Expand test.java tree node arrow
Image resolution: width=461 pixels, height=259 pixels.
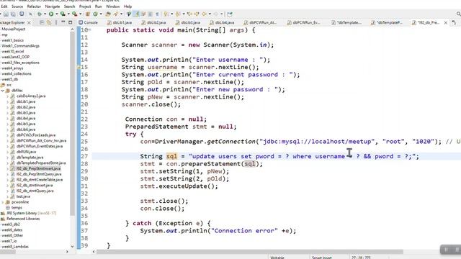click(x=7, y=196)
